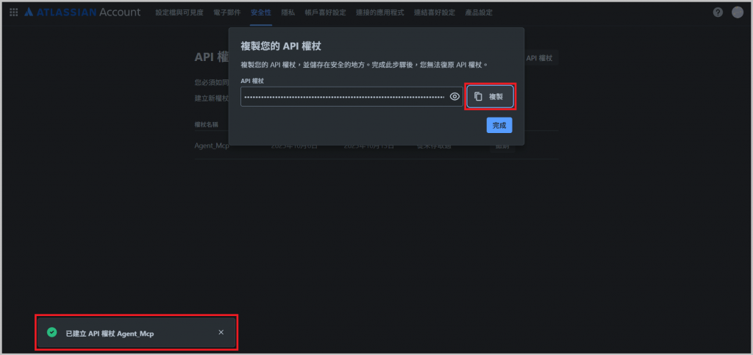
Task: Open the app switcher grid icon
Action: 14,12
